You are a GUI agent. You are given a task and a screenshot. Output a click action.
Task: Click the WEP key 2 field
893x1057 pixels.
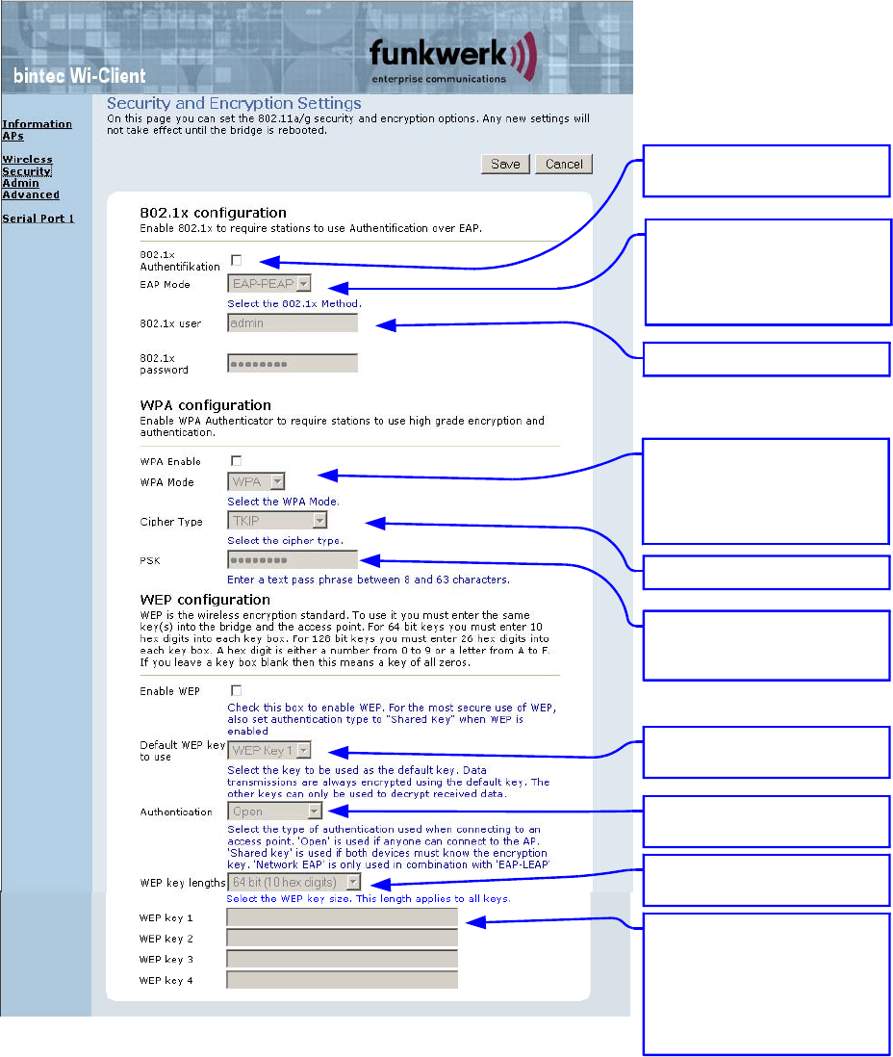pos(343,939)
